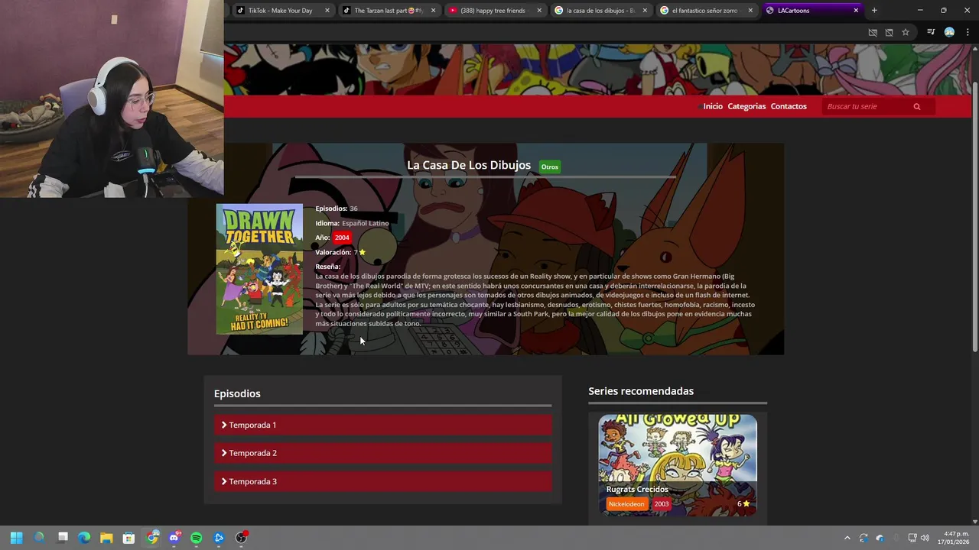Viewport: 979px width, 550px height.
Task: Open Categorias in the site menu
Action: (746, 106)
